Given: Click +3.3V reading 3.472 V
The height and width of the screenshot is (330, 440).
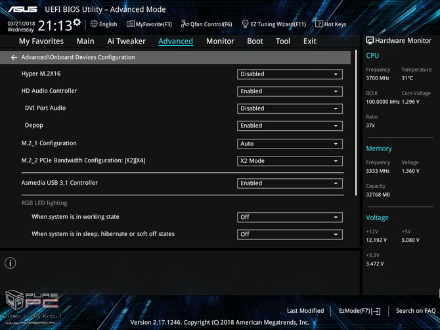Looking at the screenshot, I should [374, 264].
